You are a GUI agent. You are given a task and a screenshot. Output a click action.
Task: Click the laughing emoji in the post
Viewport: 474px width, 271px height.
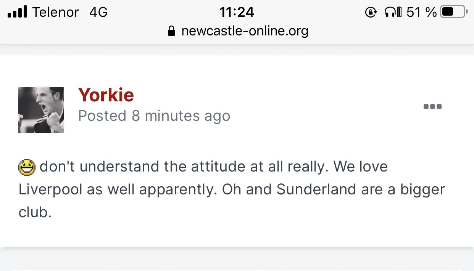[x=27, y=167]
